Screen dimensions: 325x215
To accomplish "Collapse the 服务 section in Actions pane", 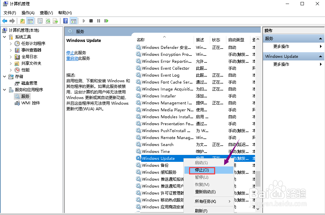I will (320, 39).
